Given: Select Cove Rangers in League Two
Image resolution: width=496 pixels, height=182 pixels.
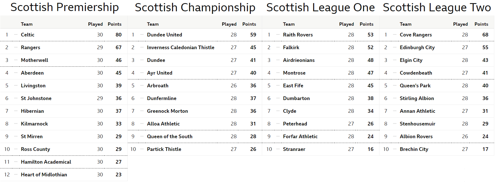Looking at the screenshot, I should (415, 35).
